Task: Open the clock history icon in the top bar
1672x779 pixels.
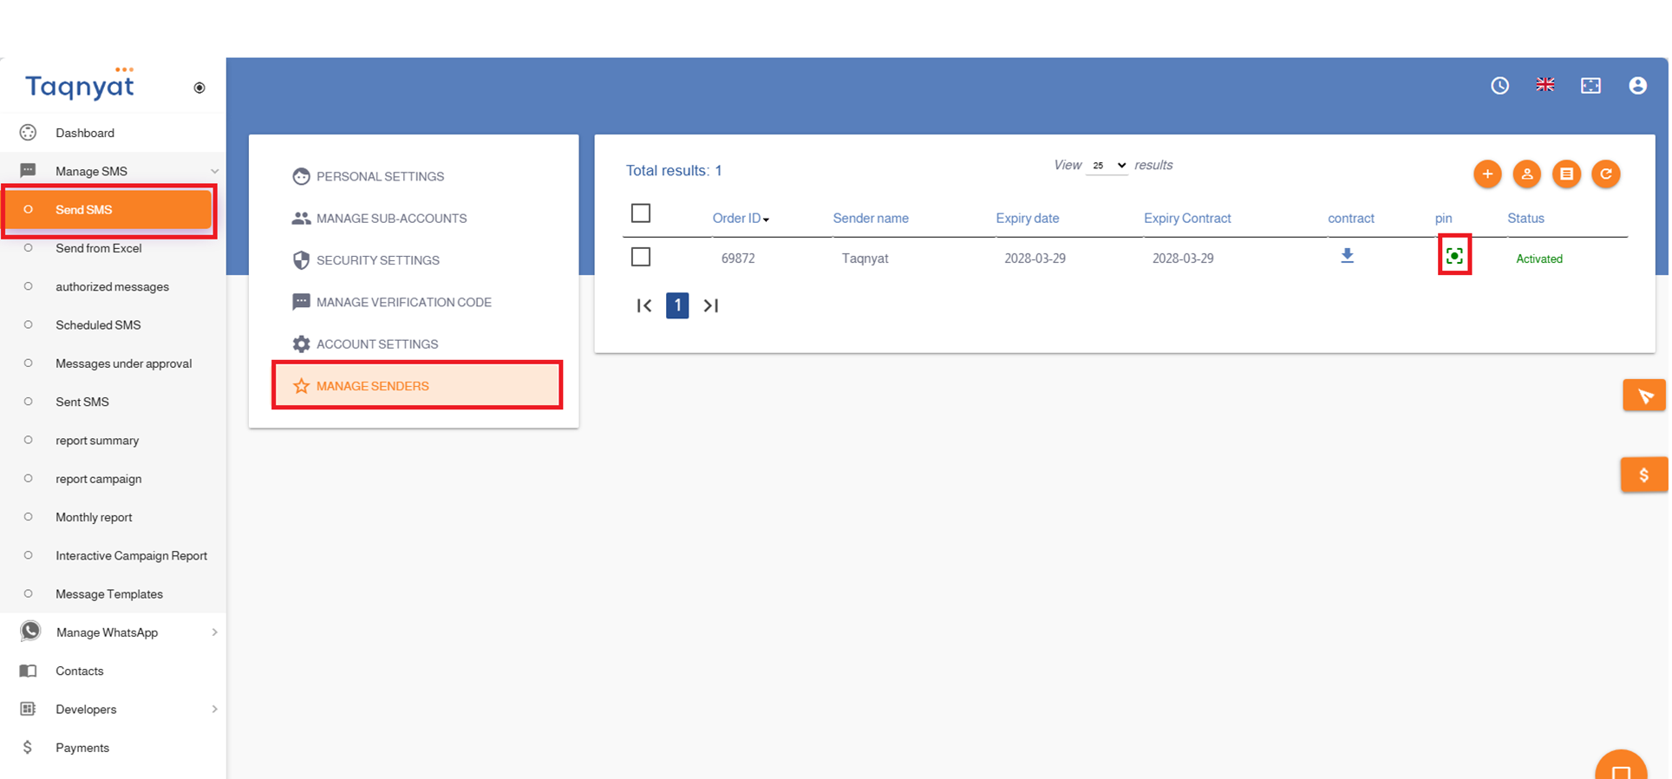Action: point(1500,86)
